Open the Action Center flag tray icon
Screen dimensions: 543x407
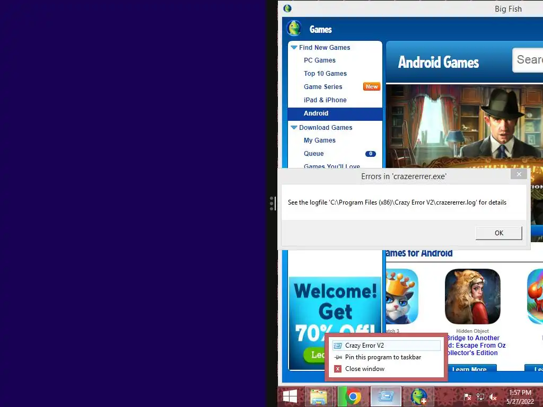(467, 397)
